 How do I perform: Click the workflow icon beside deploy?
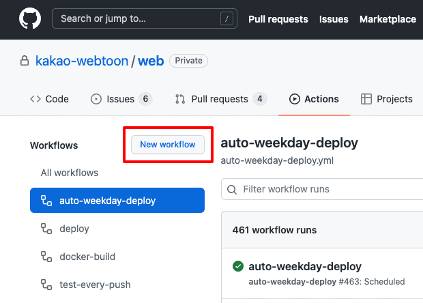point(46,229)
